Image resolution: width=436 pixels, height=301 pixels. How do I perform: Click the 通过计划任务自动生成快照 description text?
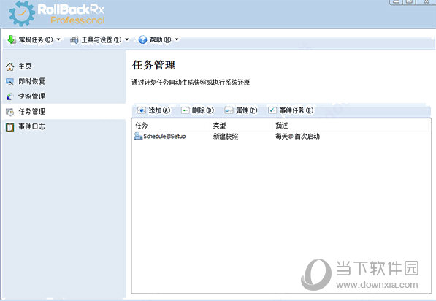(191, 83)
